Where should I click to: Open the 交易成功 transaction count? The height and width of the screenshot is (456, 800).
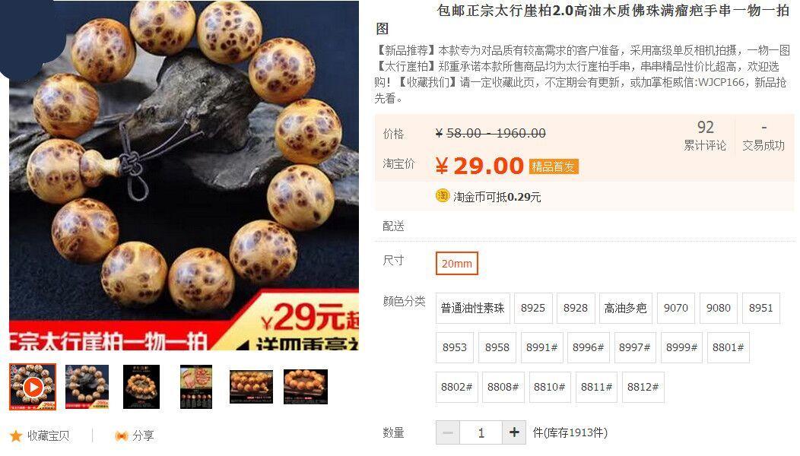(763, 135)
